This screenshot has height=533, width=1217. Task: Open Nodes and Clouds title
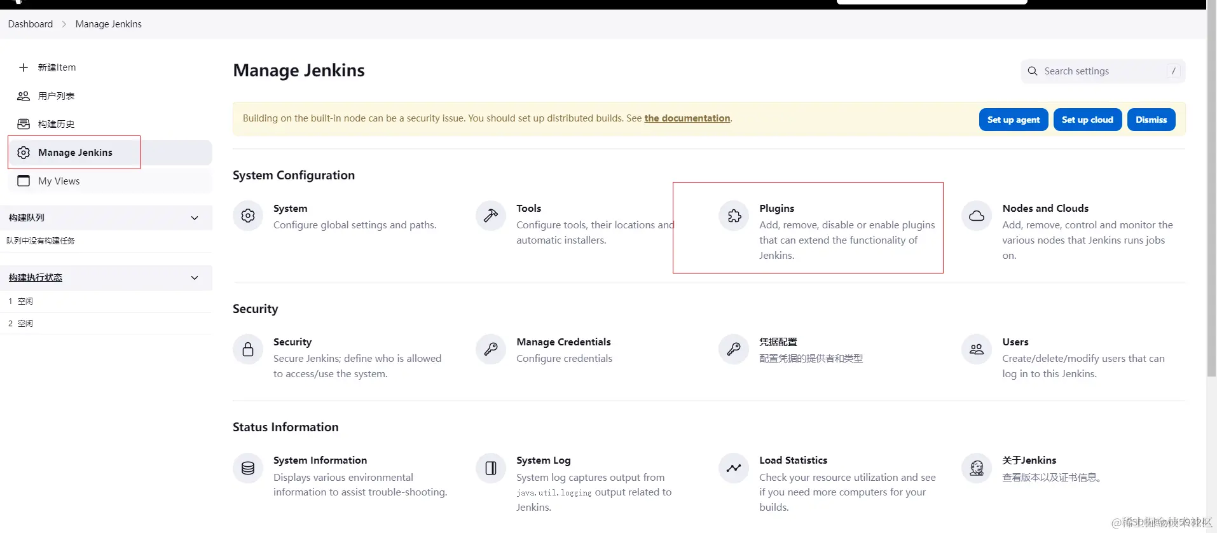coord(1045,209)
